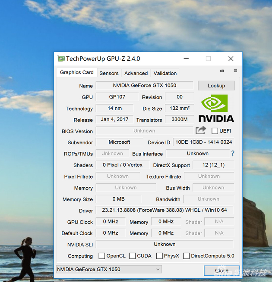Click the GPU Clock row Shader N/A field
This screenshot has height=282, width=272.
pyautogui.click(x=219, y=221)
